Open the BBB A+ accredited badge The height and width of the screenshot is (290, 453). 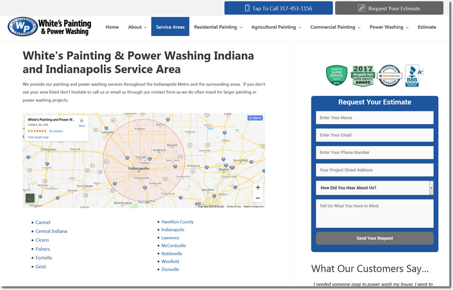pos(414,76)
